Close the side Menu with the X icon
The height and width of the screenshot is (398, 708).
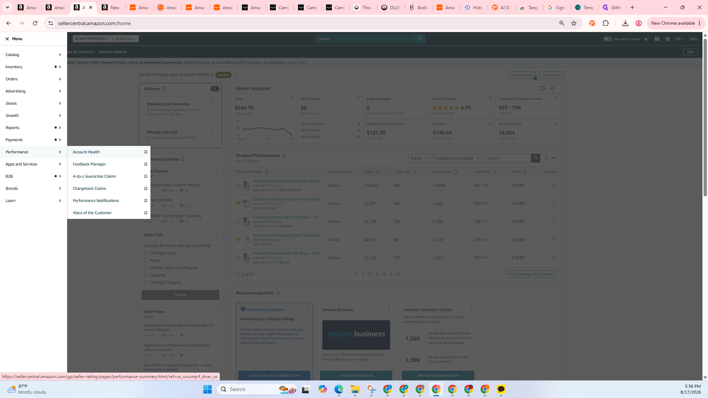pyautogui.click(x=7, y=39)
